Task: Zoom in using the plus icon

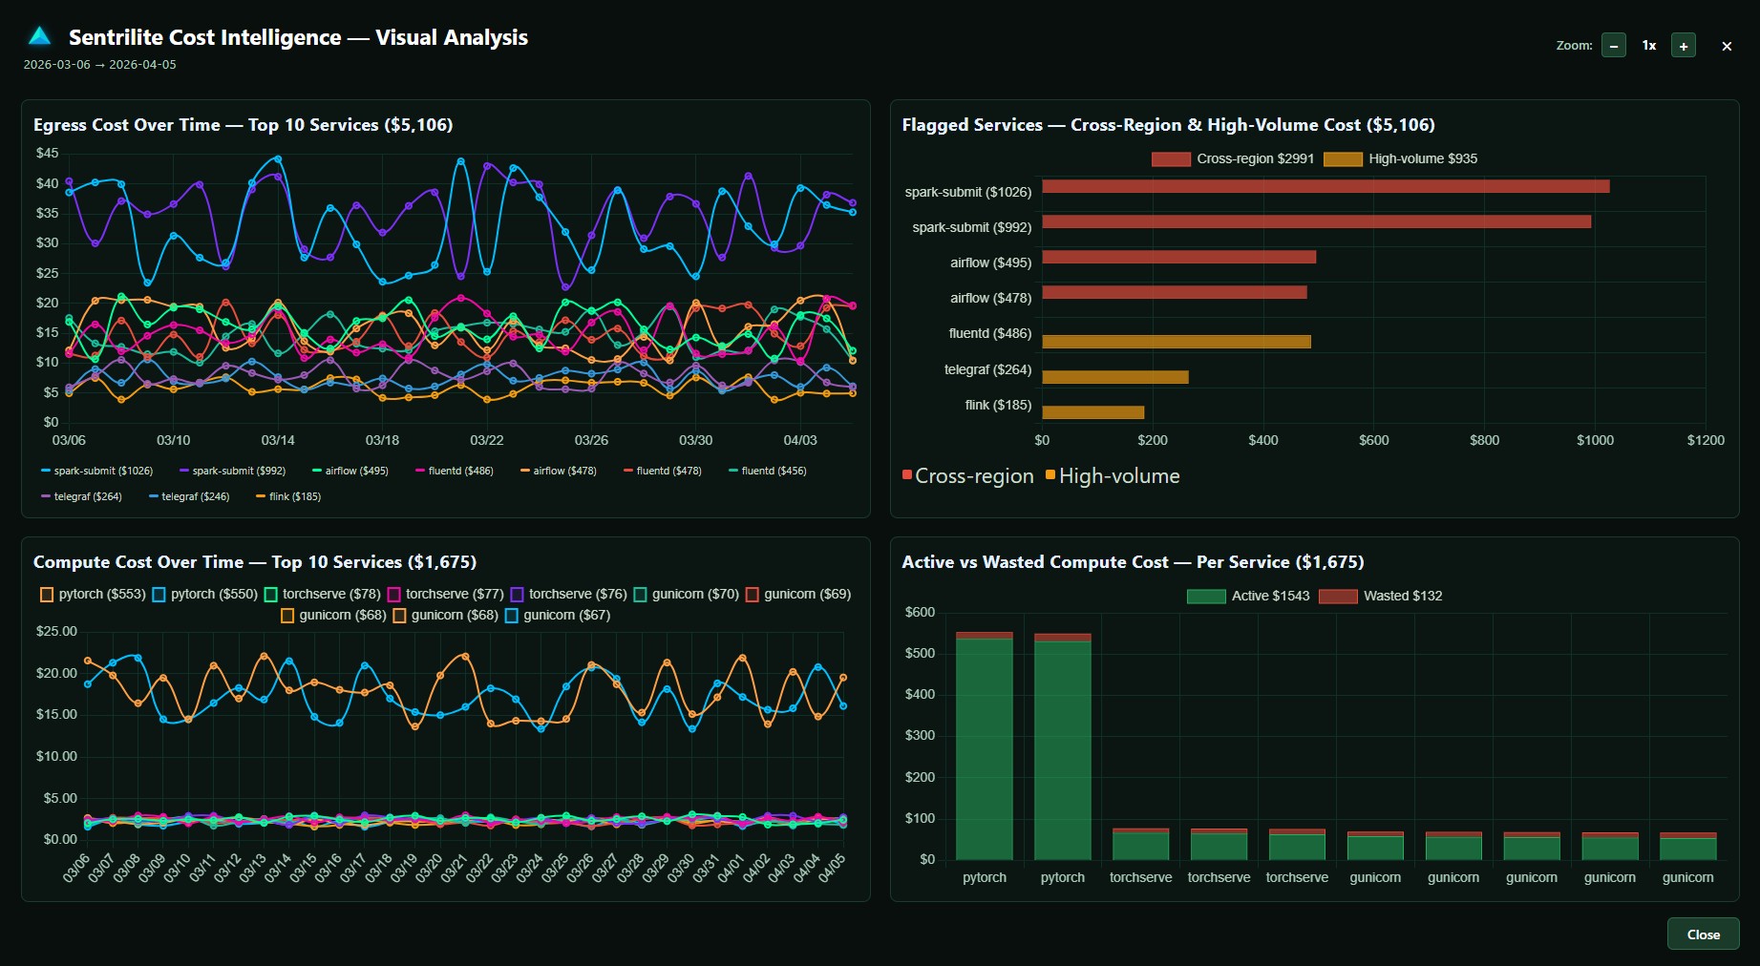Action: (1685, 45)
